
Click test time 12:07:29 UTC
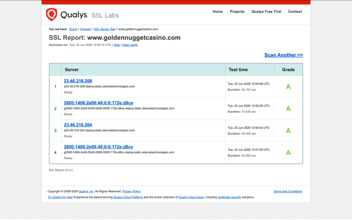pyautogui.click(x=248, y=150)
